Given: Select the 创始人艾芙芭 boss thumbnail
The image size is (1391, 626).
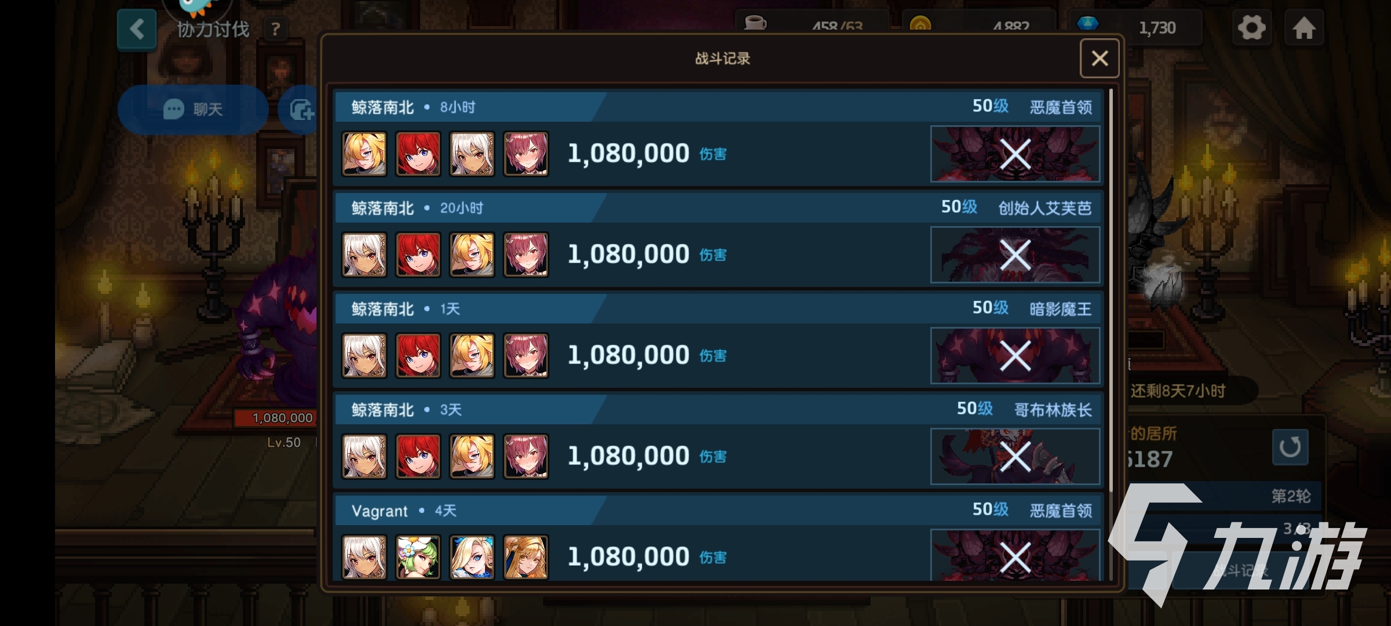Looking at the screenshot, I should click(1015, 254).
